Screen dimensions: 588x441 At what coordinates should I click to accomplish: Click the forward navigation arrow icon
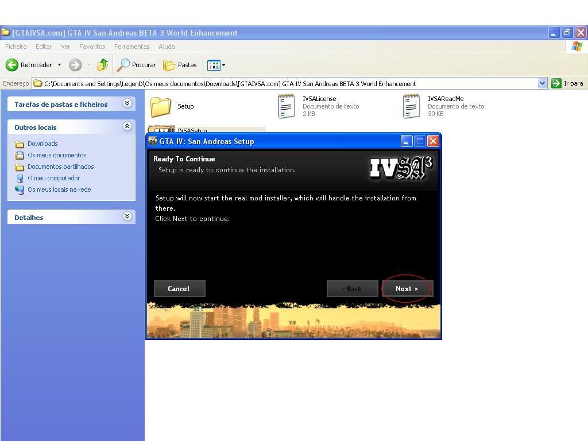pyautogui.click(x=75, y=65)
